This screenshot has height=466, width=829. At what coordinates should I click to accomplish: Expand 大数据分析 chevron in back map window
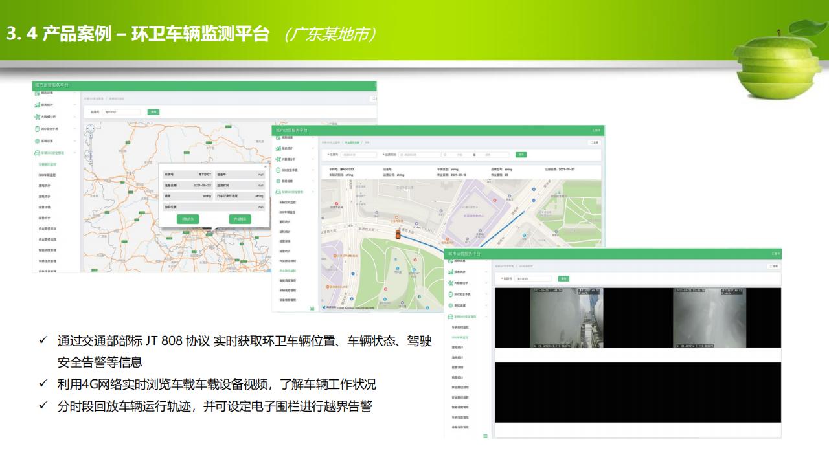tap(74, 116)
